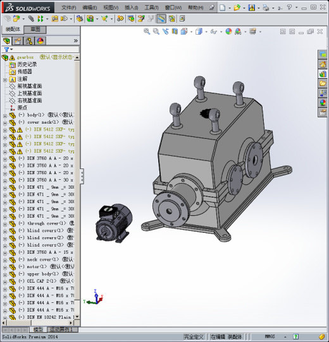Select the 前视基准面 plane in tree
329x342 pixels.
pos(30,86)
